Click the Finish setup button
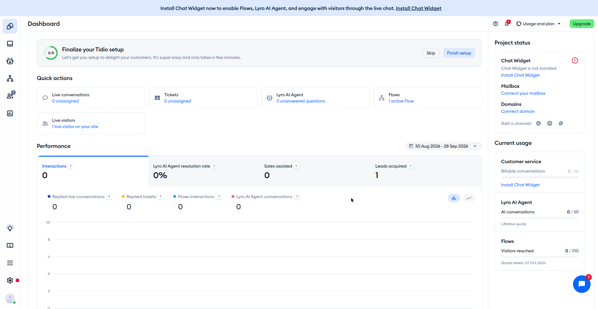The image size is (598, 309). tap(459, 53)
